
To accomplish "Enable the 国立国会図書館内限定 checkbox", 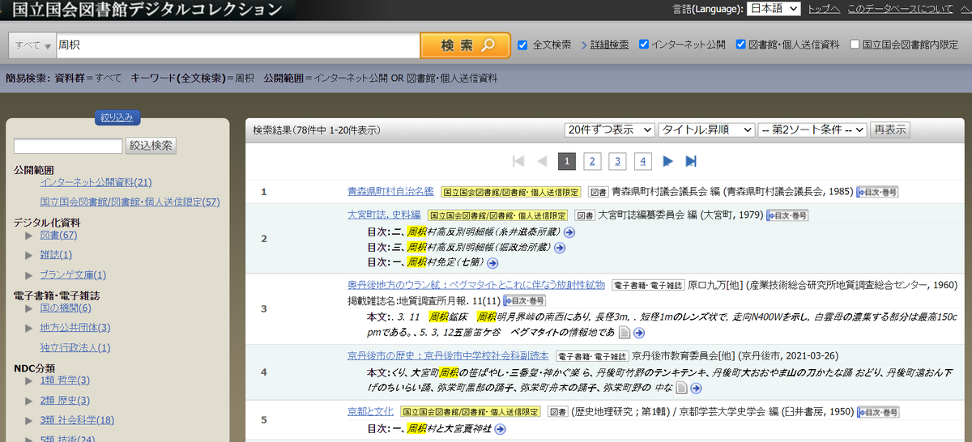I will coord(855,45).
